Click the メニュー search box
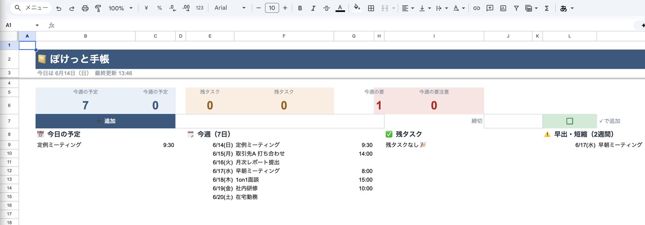This screenshot has width=645, height=225. (x=31, y=8)
